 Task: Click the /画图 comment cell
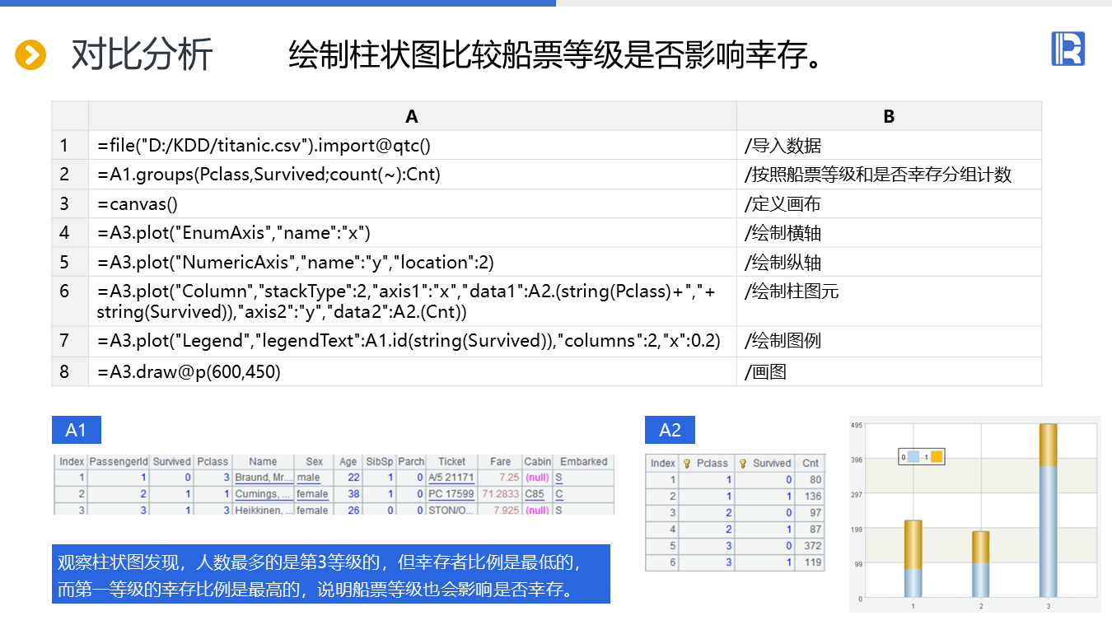click(889, 371)
